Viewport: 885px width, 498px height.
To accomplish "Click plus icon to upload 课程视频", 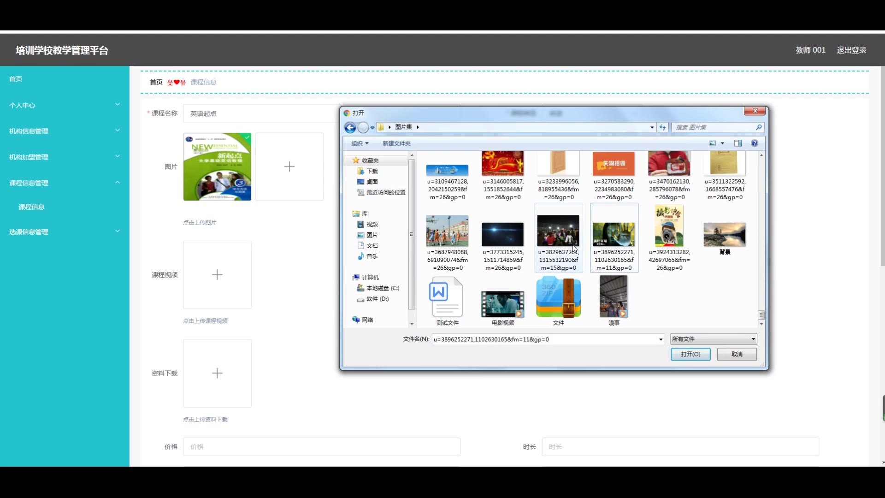I will pyautogui.click(x=217, y=275).
